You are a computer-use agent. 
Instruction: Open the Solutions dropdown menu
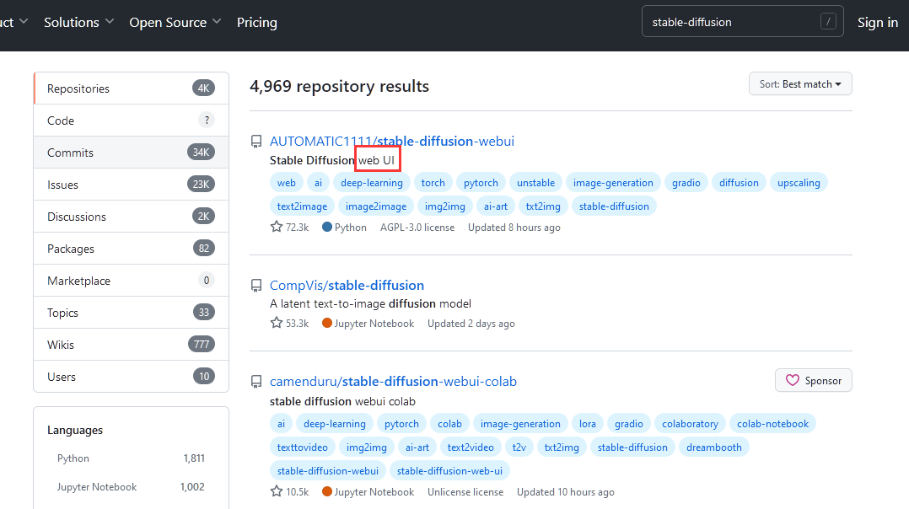pyautogui.click(x=79, y=22)
